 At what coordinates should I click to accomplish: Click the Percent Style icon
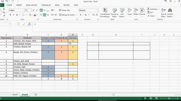tap(85, 15)
